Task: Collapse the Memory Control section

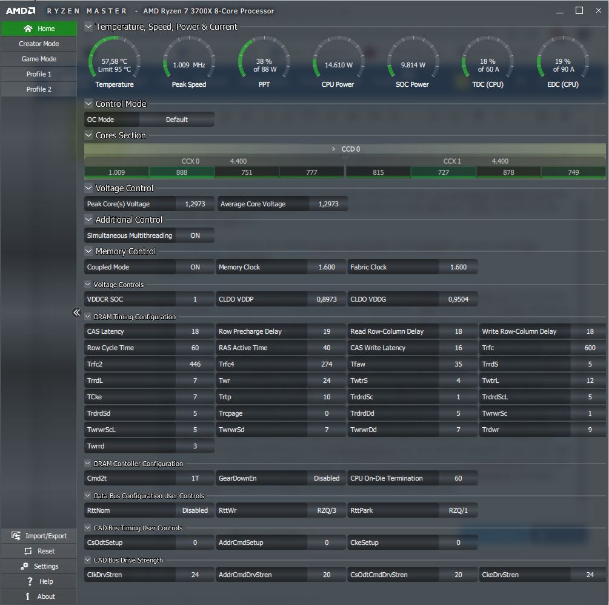Action: tap(88, 251)
